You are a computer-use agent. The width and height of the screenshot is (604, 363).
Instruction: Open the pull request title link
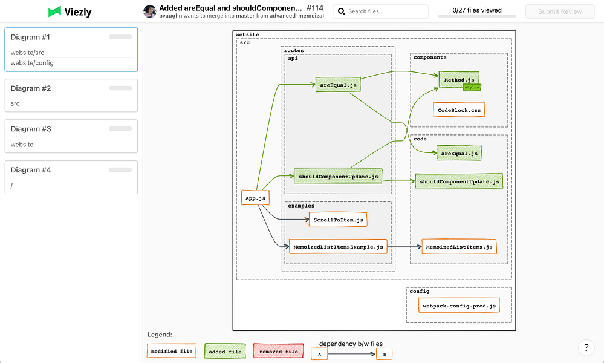point(230,8)
